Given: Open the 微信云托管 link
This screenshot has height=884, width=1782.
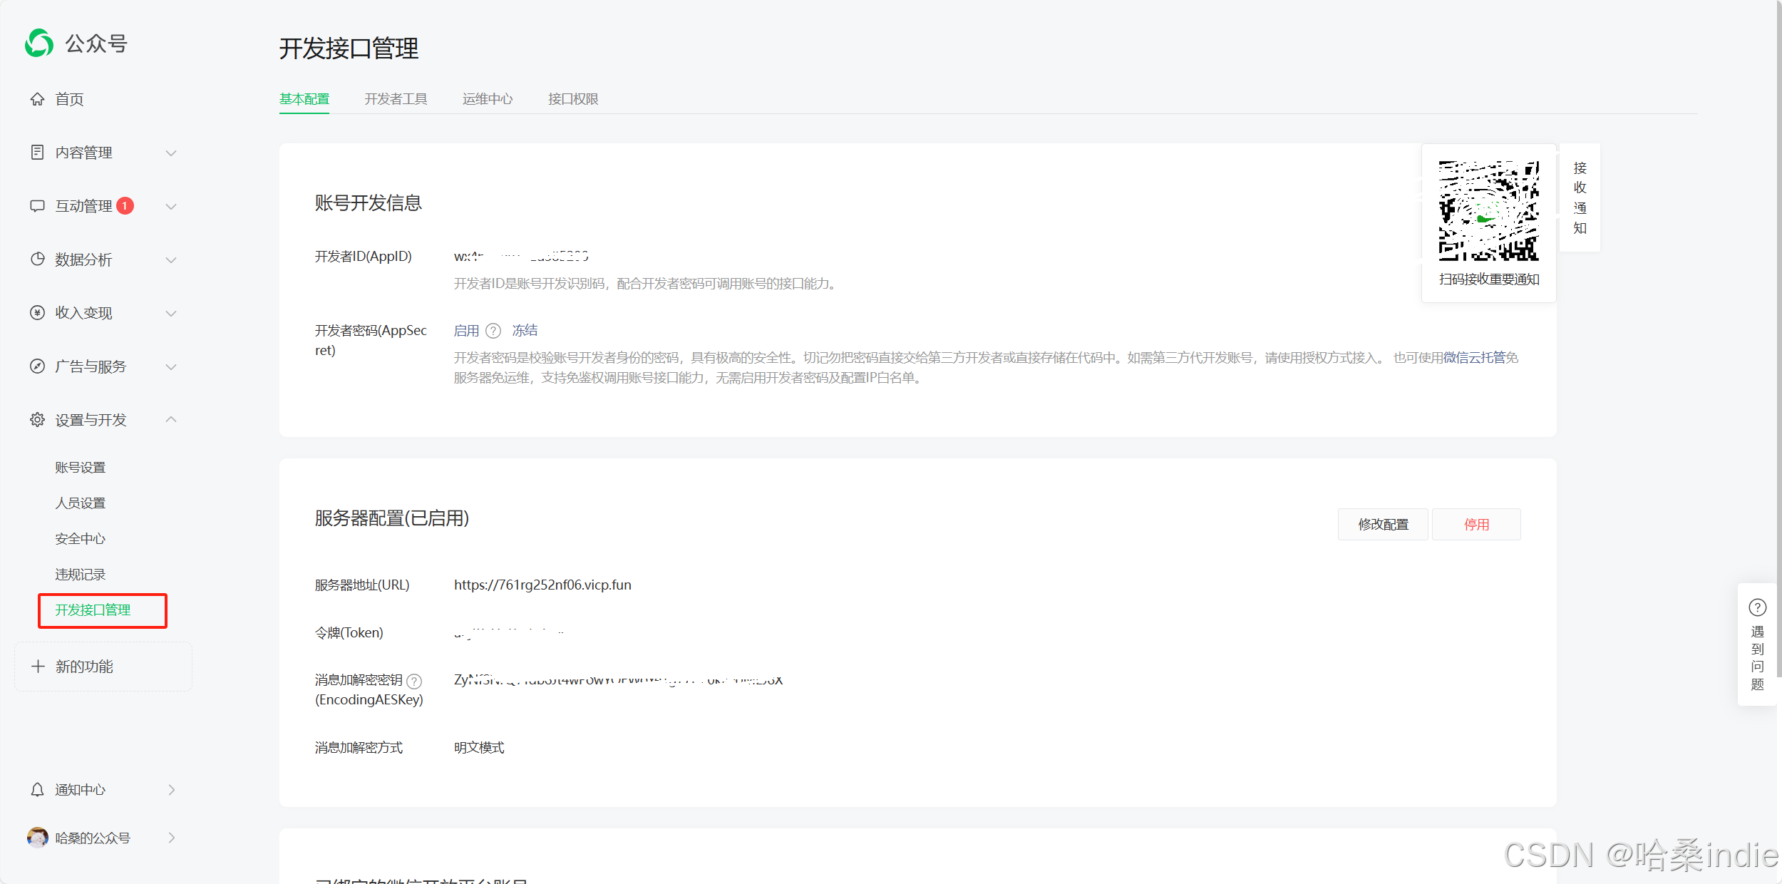Looking at the screenshot, I should (1474, 358).
